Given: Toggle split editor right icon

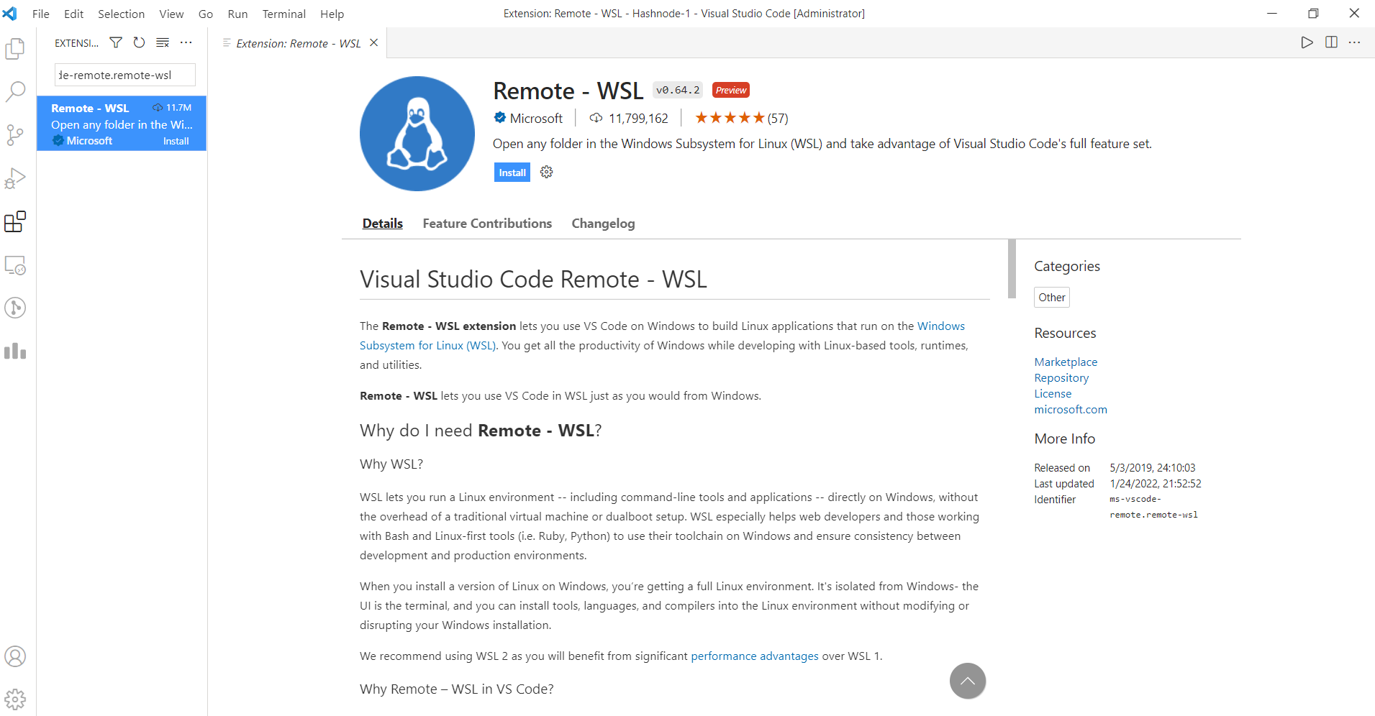Looking at the screenshot, I should tap(1331, 42).
